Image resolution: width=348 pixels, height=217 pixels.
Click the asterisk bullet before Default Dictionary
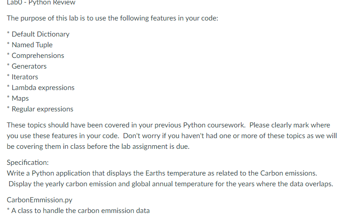click(x=8, y=33)
